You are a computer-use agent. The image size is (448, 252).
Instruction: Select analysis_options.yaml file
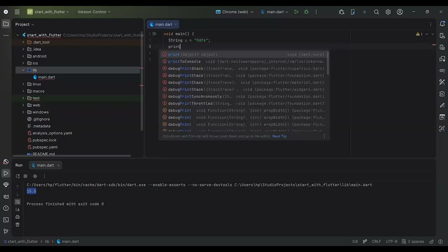(x=52, y=133)
